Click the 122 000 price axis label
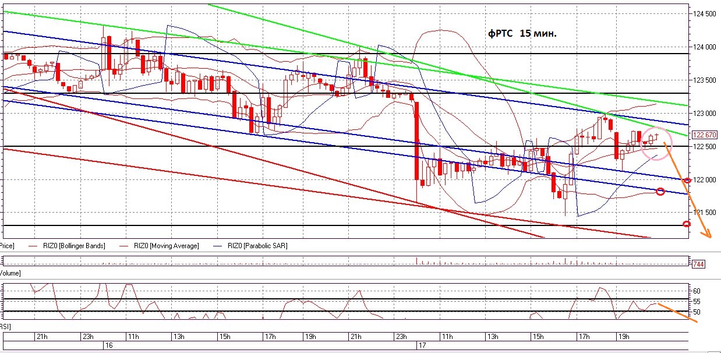 click(x=704, y=179)
